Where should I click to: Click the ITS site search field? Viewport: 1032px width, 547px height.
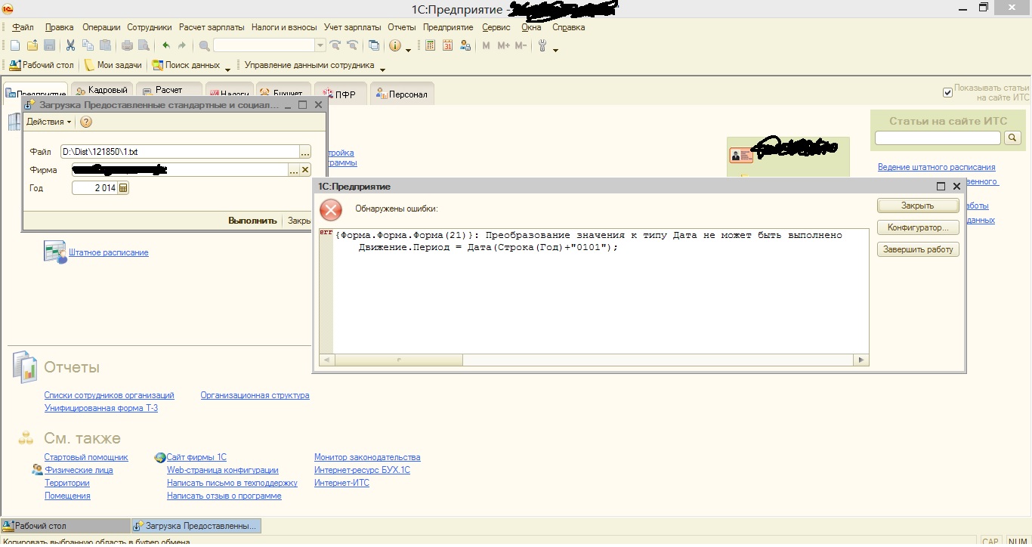tap(938, 138)
